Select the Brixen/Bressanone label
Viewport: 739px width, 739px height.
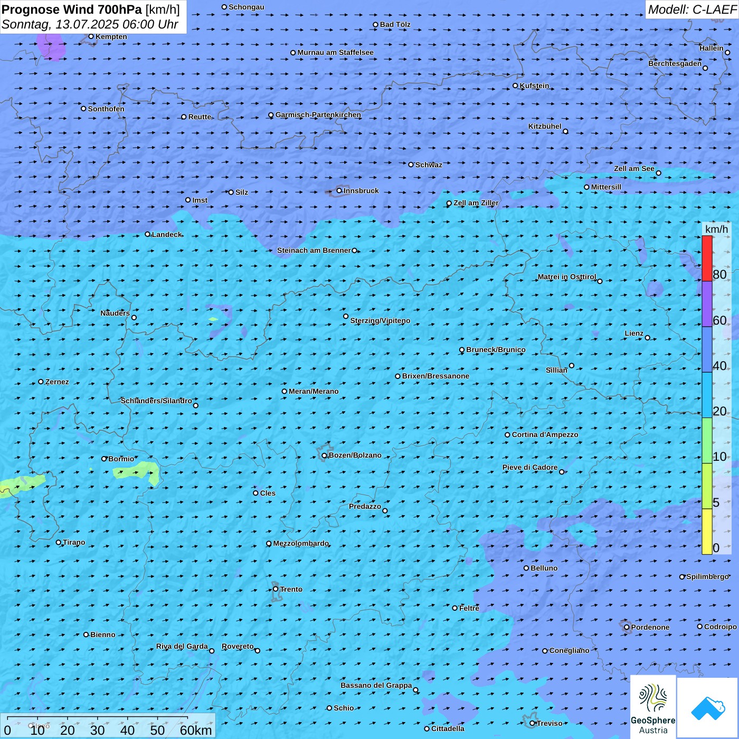point(435,376)
